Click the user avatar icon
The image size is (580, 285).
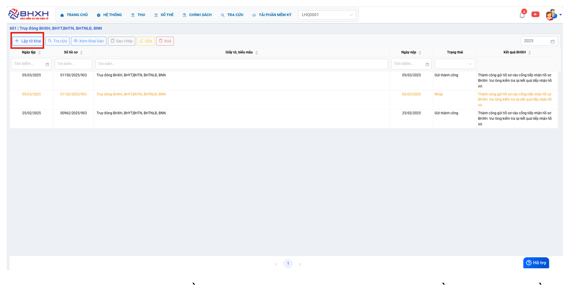tap(551, 15)
